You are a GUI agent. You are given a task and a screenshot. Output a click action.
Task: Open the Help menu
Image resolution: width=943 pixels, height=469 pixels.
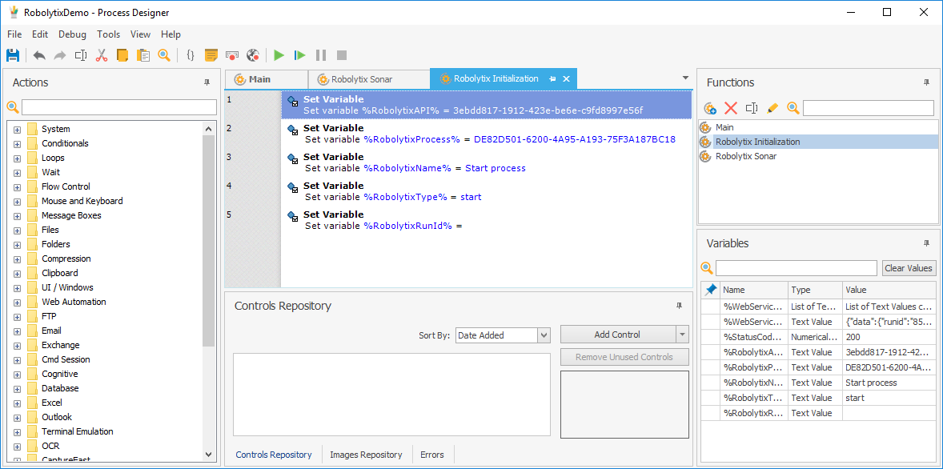[171, 34]
